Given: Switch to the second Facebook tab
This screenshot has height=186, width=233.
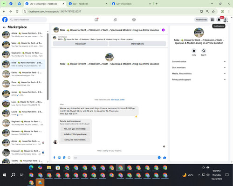Looking at the screenshot, I should point(88,4).
